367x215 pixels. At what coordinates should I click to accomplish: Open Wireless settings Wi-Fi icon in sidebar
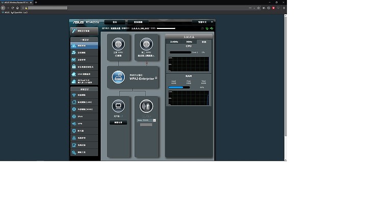click(74, 95)
